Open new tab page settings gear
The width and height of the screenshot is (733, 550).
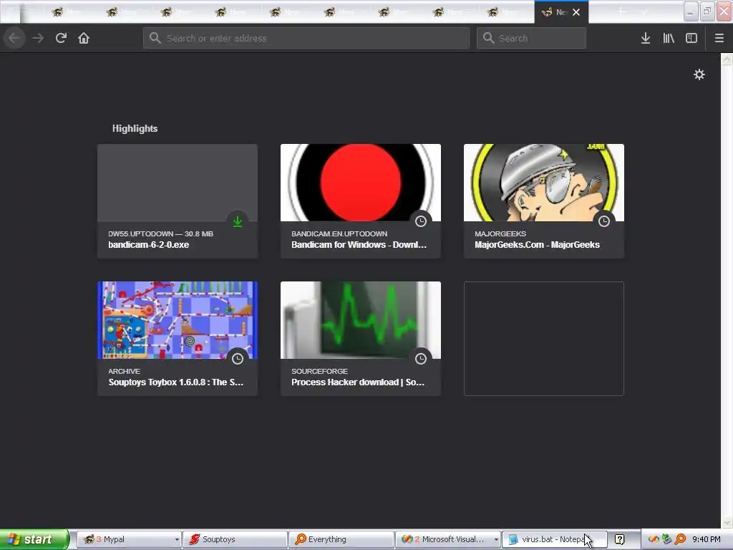(699, 74)
